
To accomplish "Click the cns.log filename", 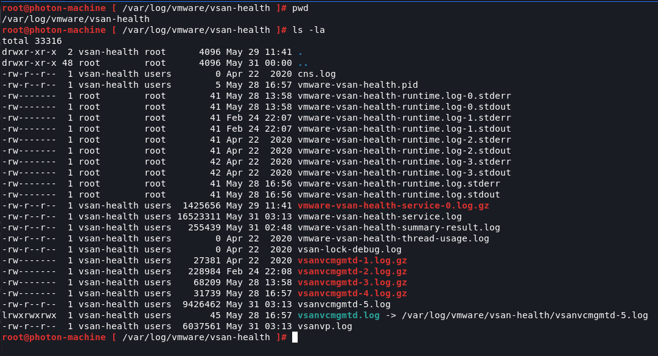I will click(317, 74).
